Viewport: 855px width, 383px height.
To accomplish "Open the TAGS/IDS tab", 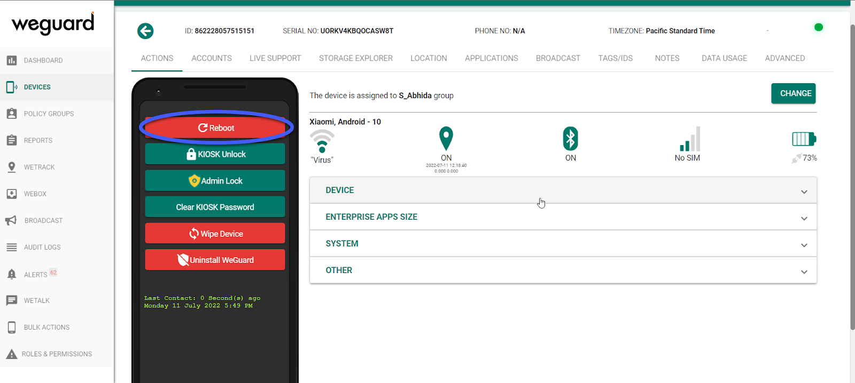I will click(616, 58).
